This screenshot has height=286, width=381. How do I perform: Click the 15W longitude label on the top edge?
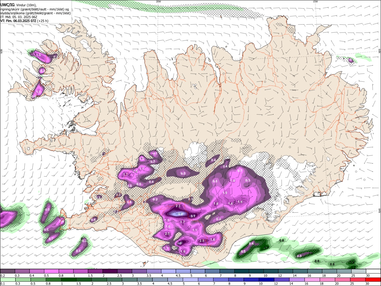coord(315,1)
